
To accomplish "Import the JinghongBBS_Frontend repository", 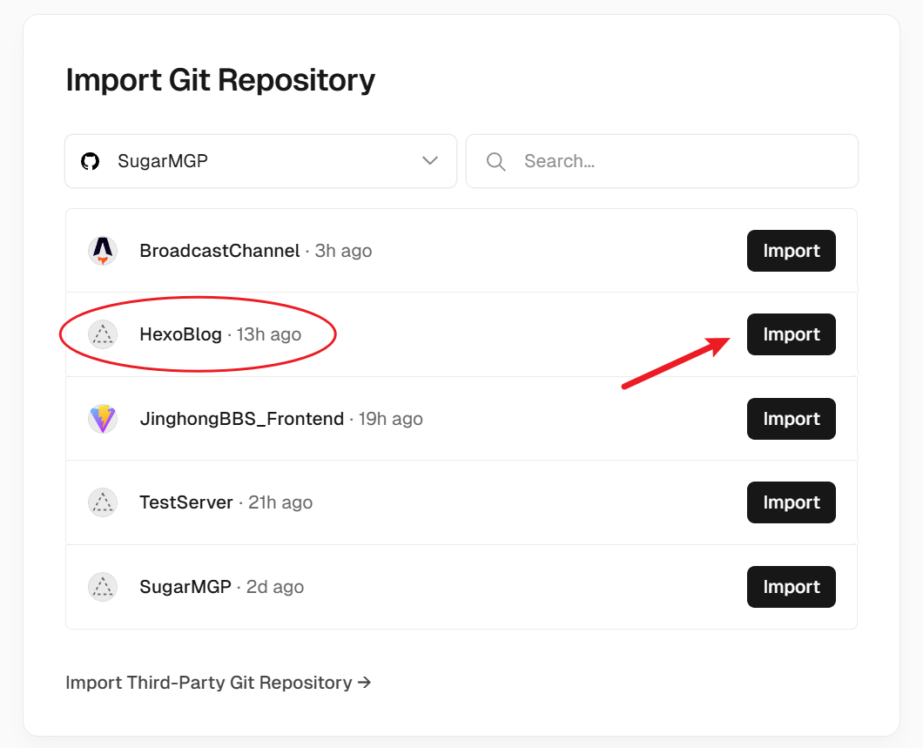I will click(791, 419).
